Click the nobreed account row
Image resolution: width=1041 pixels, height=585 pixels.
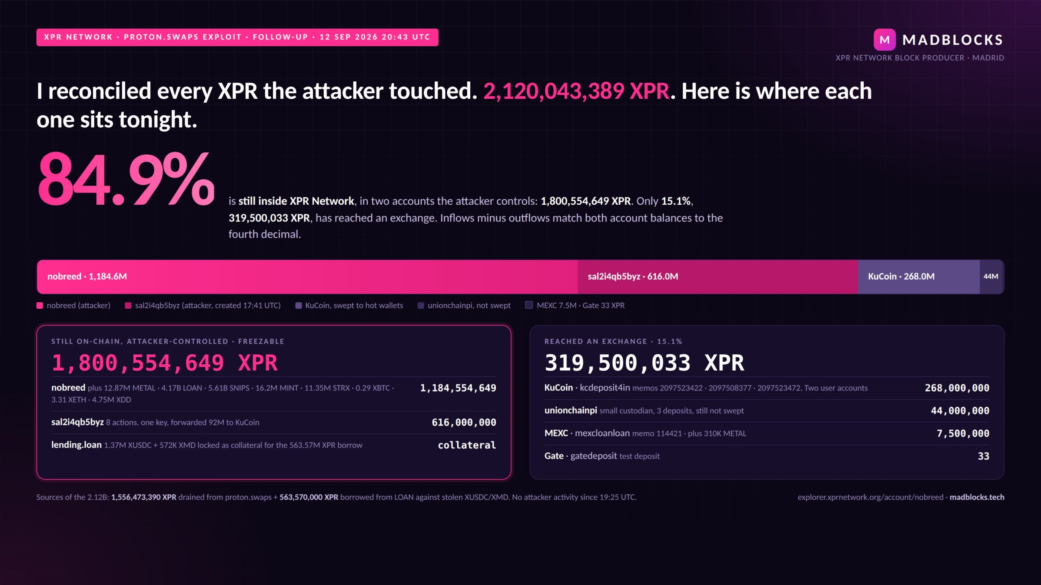coord(274,393)
